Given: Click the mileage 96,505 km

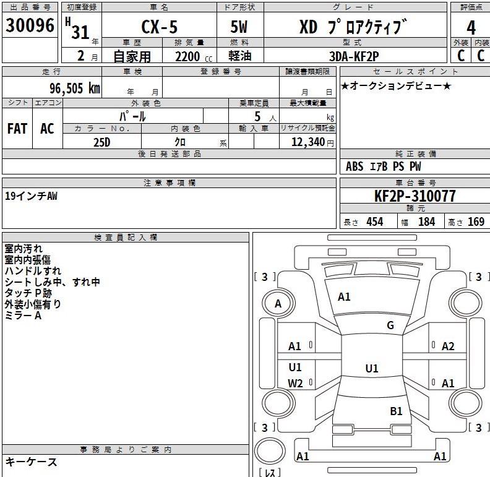Looking at the screenshot, I should coord(75,88).
